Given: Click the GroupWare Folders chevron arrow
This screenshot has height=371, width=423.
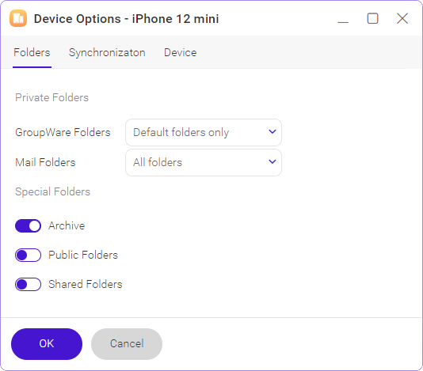Looking at the screenshot, I should click(272, 132).
